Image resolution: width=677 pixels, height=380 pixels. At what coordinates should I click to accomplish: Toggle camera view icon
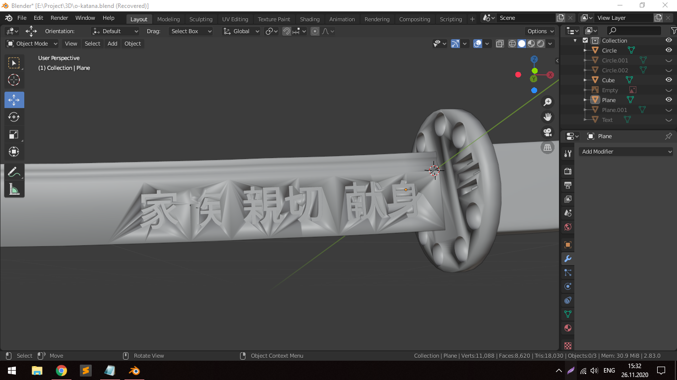tap(548, 132)
